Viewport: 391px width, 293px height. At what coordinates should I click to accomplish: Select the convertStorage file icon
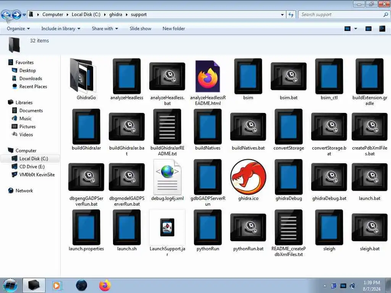click(x=289, y=127)
